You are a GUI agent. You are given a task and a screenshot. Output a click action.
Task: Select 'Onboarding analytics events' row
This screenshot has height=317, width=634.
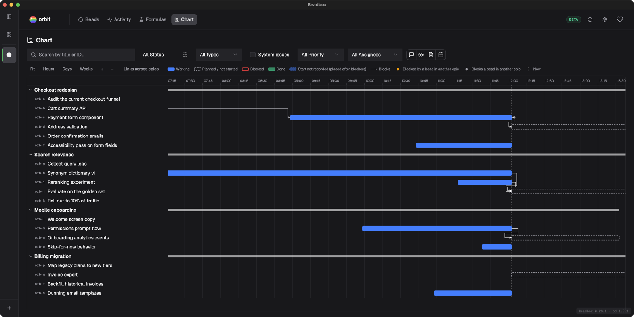click(x=97, y=238)
